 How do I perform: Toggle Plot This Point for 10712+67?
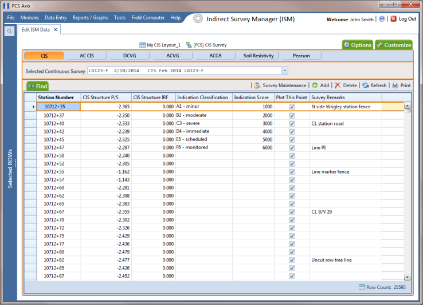292,212
